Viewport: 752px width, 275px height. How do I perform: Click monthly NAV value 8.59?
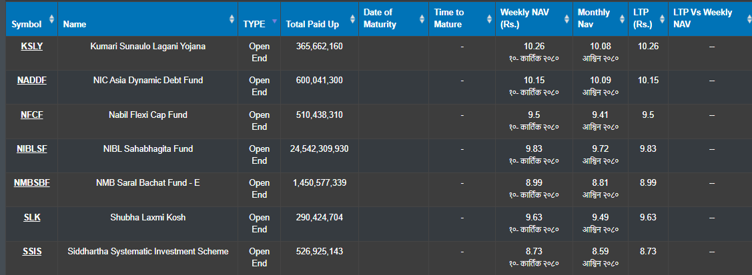click(601, 251)
